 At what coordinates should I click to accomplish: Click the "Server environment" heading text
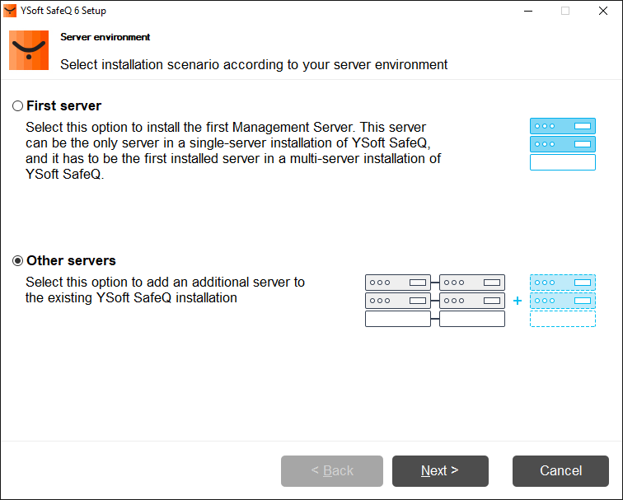tap(105, 37)
